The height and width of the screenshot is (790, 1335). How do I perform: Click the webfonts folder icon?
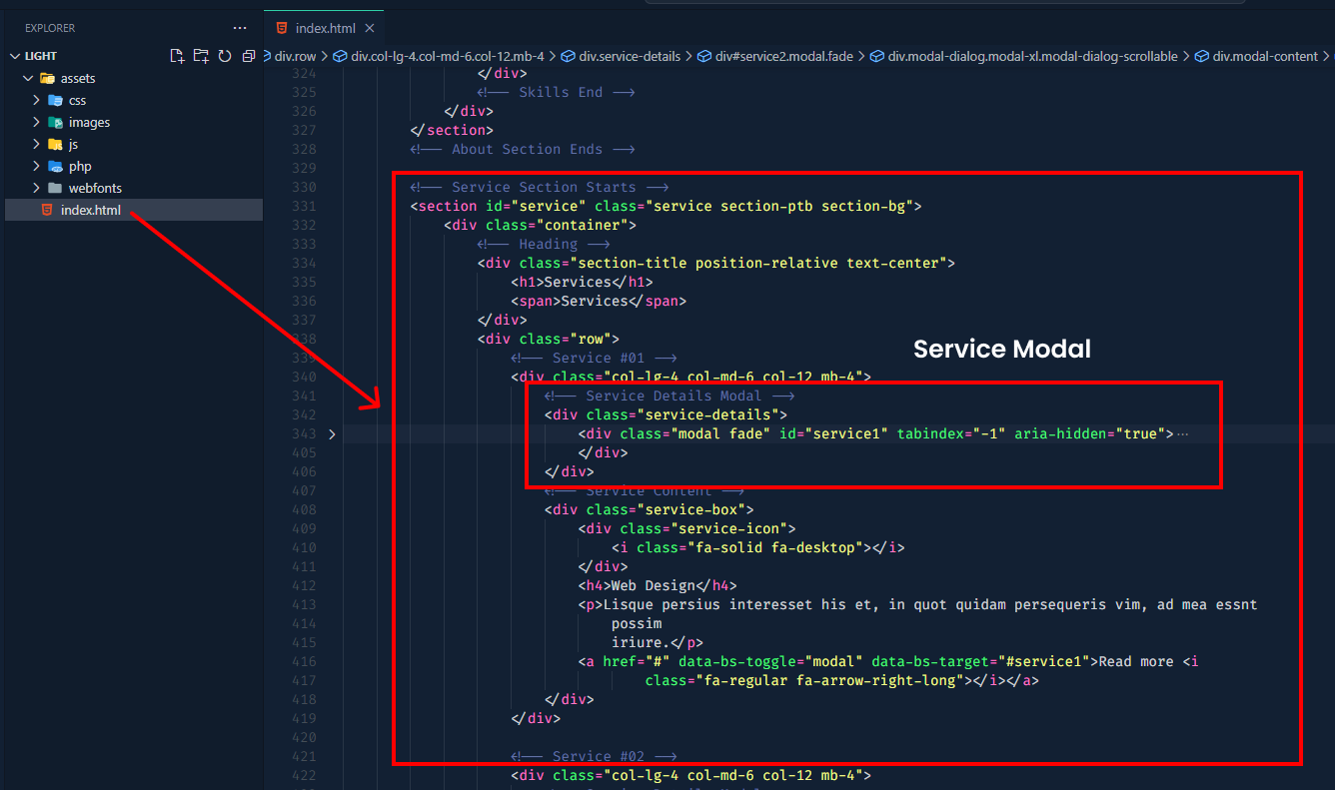(56, 188)
